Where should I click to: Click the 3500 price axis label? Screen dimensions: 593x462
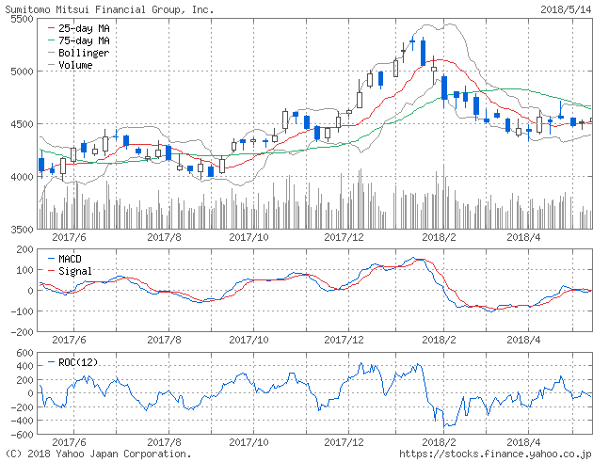[19, 229]
